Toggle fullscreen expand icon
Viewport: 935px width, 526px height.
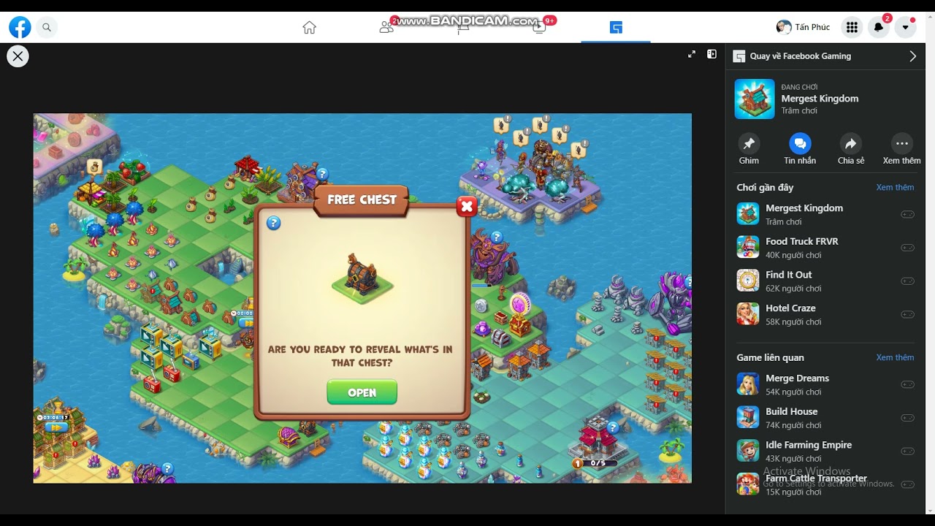coord(692,54)
